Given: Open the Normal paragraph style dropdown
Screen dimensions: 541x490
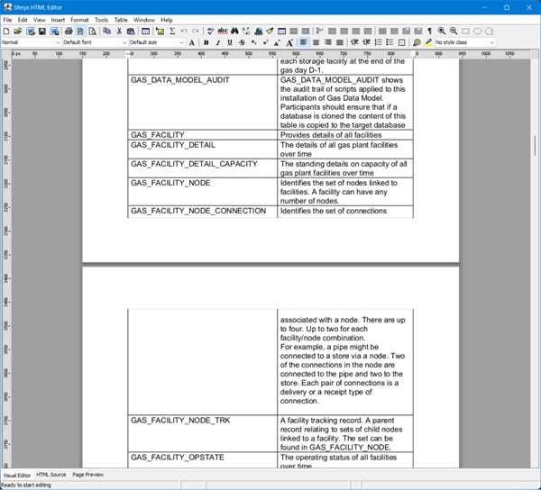Looking at the screenshot, I should coord(32,42).
